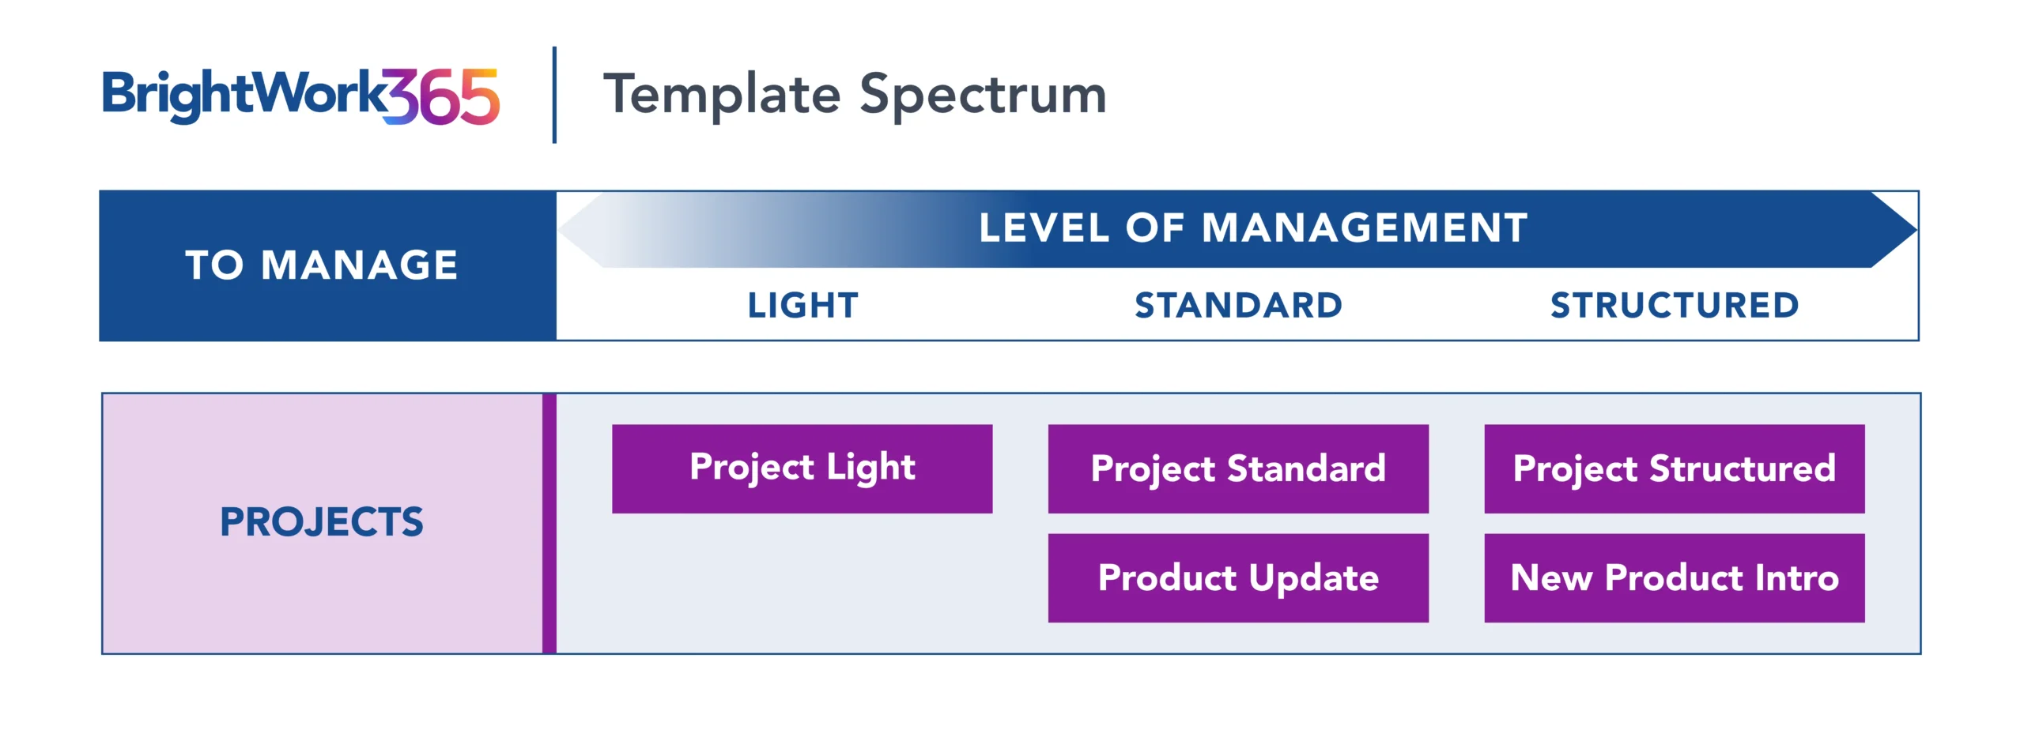Click the purple vertical bar beside PROJECTS
Screen dimensions: 2024x756
coord(549,523)
